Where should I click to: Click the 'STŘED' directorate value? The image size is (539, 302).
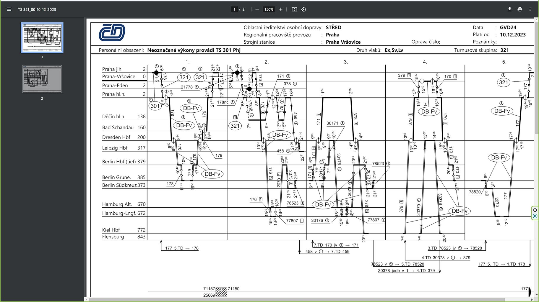point(334,27)
